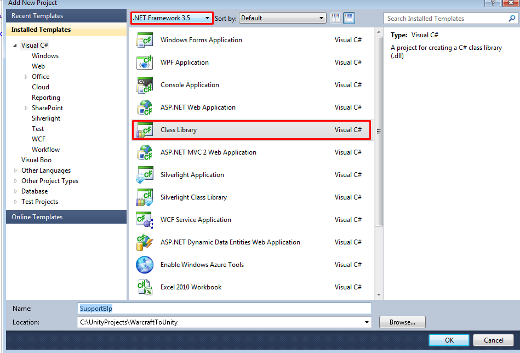Select the 'WPF Application' template name

click(x=185, y=62)
